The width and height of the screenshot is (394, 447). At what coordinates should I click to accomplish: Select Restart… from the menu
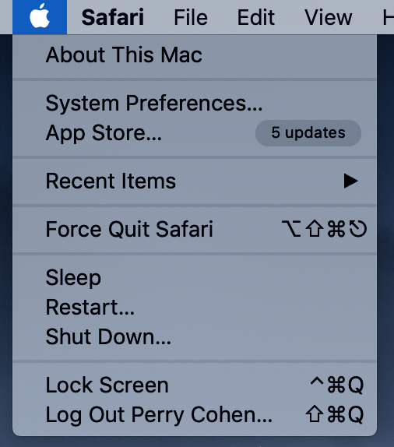point(195,308)
